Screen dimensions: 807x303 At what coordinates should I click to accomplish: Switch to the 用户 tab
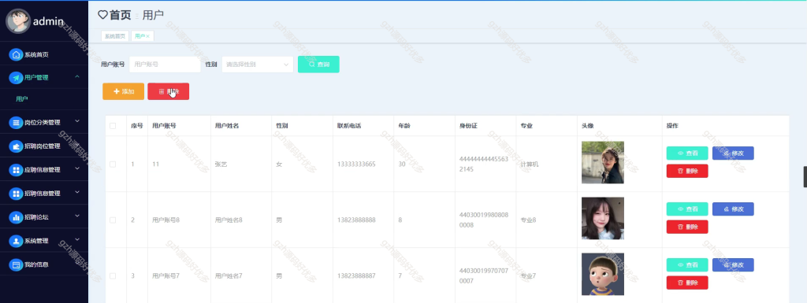pyautogui.click(x=142, y=36)
